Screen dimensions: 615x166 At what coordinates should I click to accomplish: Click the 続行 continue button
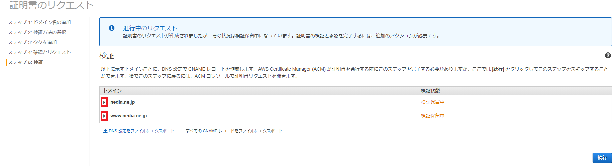coord(602,158)
